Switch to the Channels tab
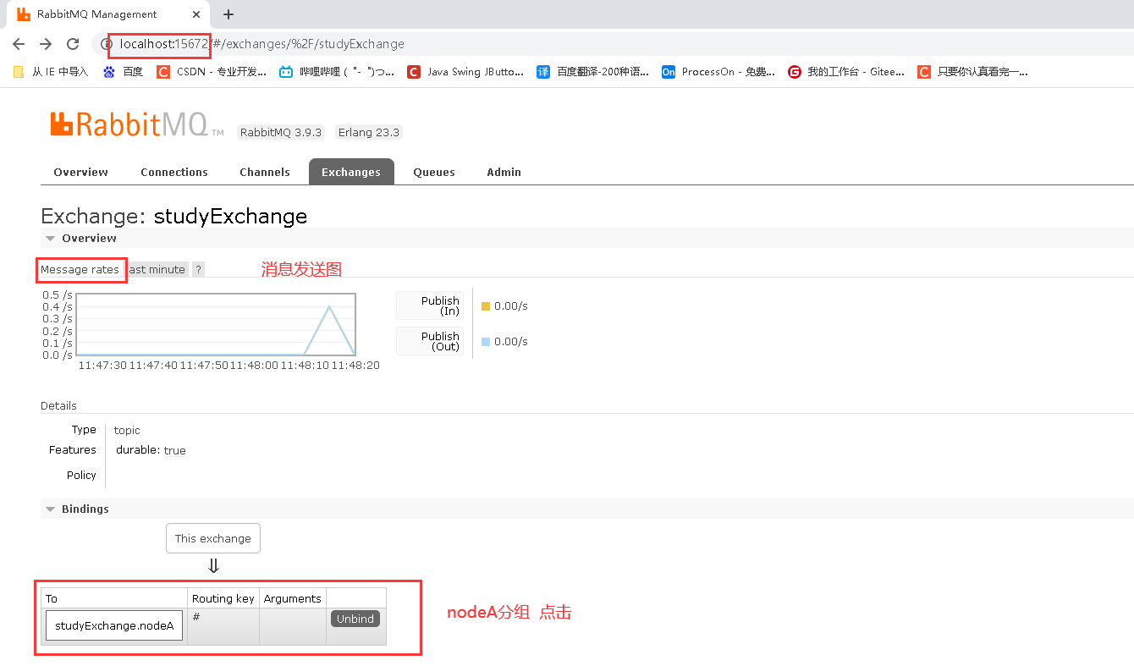This screenshot has height=666, width=1134. [x=265, y=172]
